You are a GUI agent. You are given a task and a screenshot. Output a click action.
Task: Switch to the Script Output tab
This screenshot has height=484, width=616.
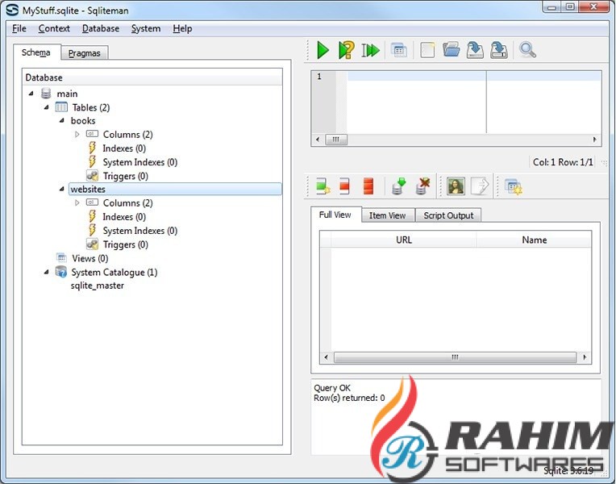[x=448, y=215]
